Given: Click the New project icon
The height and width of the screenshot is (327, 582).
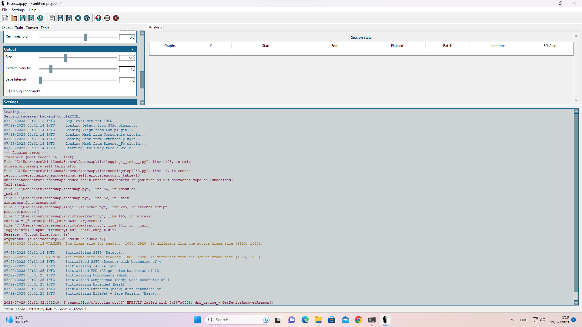Looking at the screenshot, I should pyautogui.click(x=5, y=18).
